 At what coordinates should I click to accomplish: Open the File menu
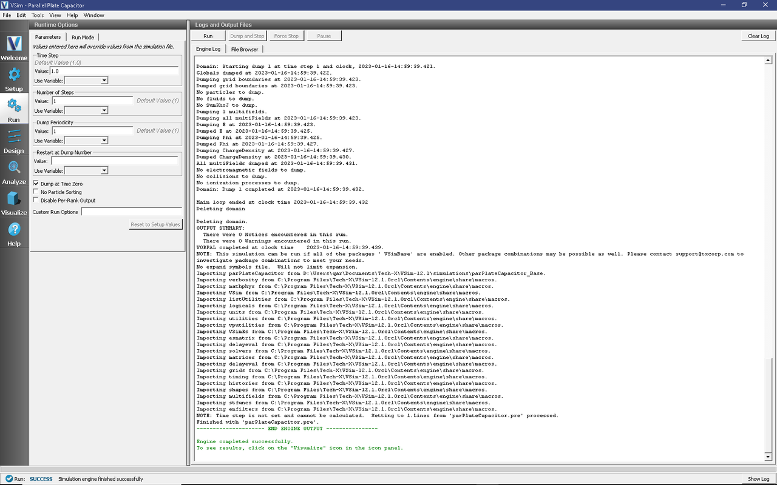[x=7, y=15]
